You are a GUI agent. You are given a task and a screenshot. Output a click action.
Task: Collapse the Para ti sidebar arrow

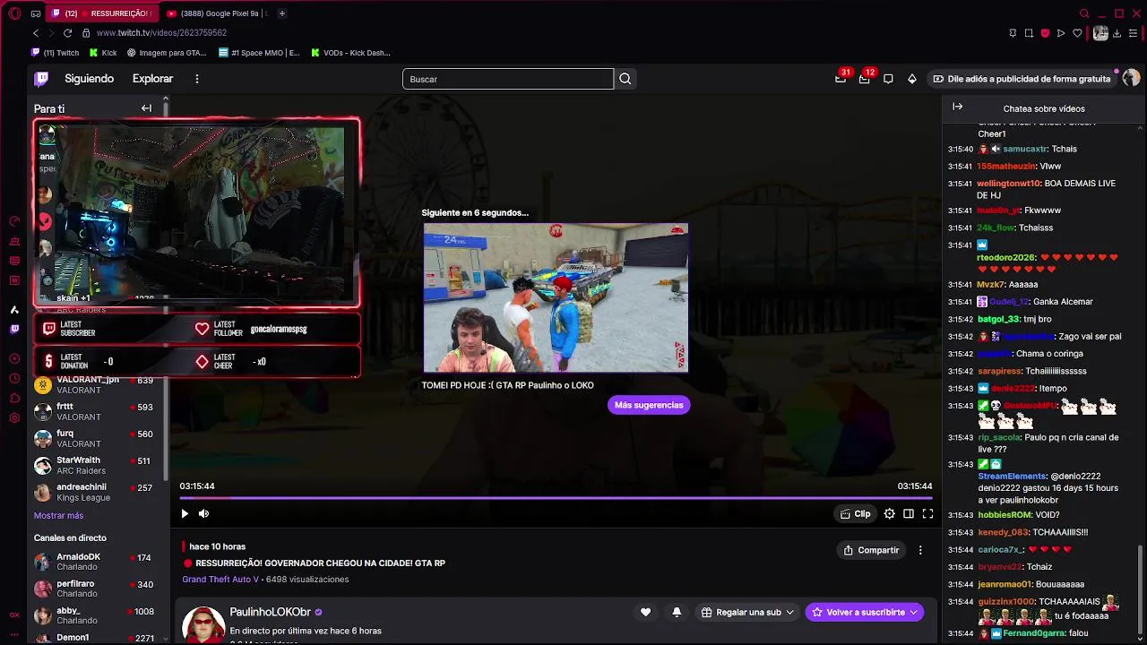tap(146, 108)
